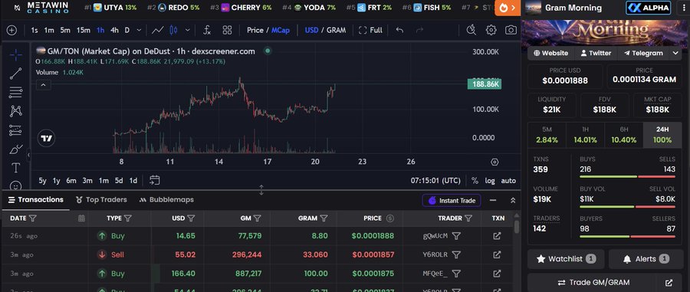This screenshot has height=292, width=690.
Task: Select the 6H stats tab
Action: [x=624, y=135]
